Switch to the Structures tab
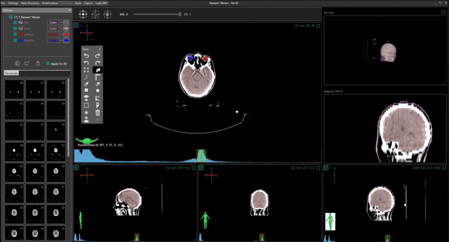Image resolution: width=449 pixels, height=242 pixels. click(11, 74)
